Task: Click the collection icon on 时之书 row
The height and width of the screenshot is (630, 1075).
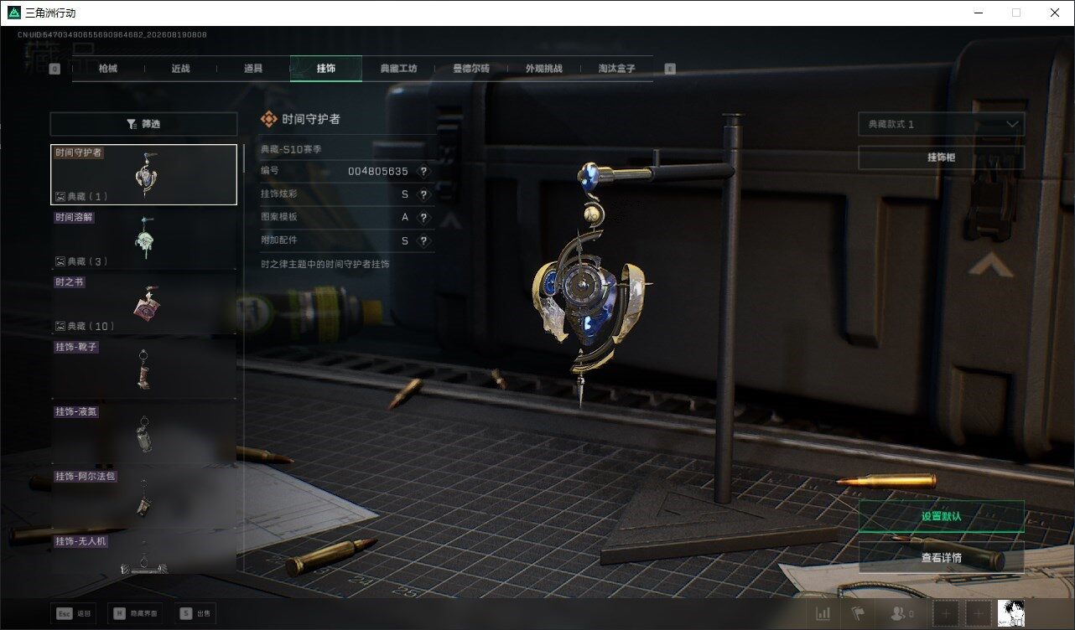Action: pos(60,326)
